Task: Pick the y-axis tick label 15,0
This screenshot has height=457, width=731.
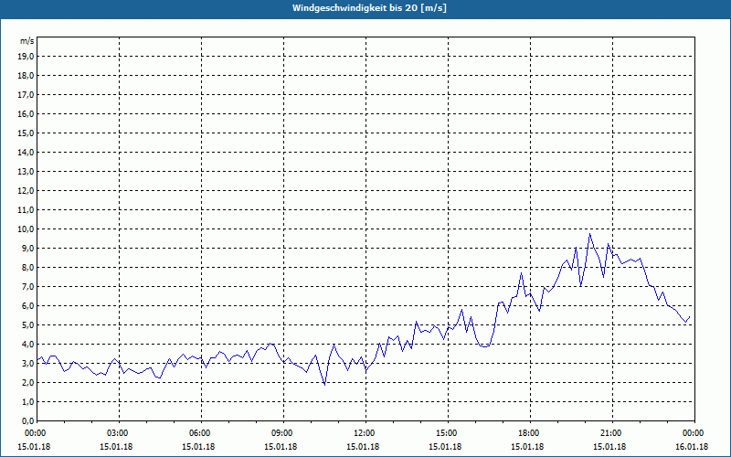Action: pyautogui.click(x=26, y=133)
